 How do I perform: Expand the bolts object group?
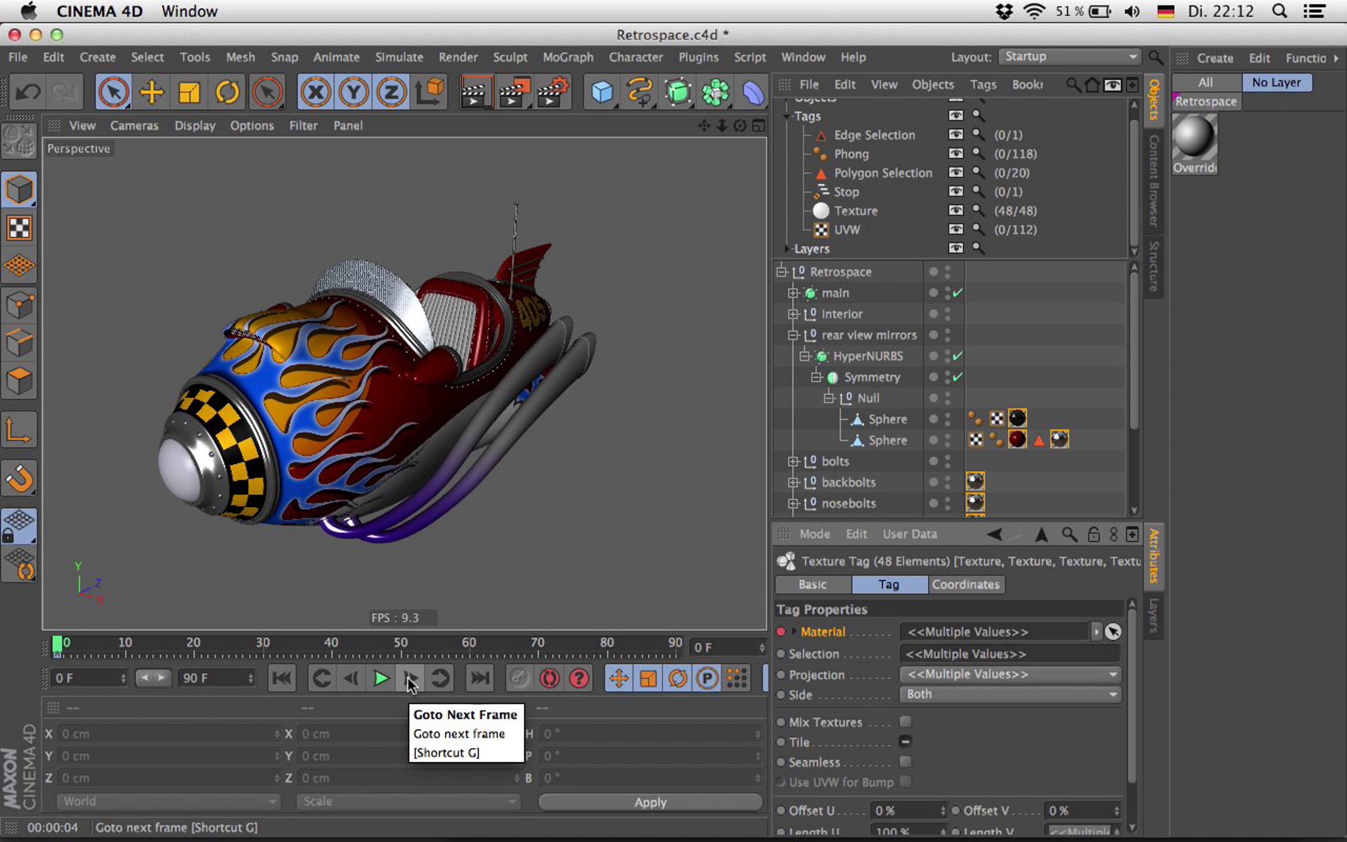(x=792, y=461)
